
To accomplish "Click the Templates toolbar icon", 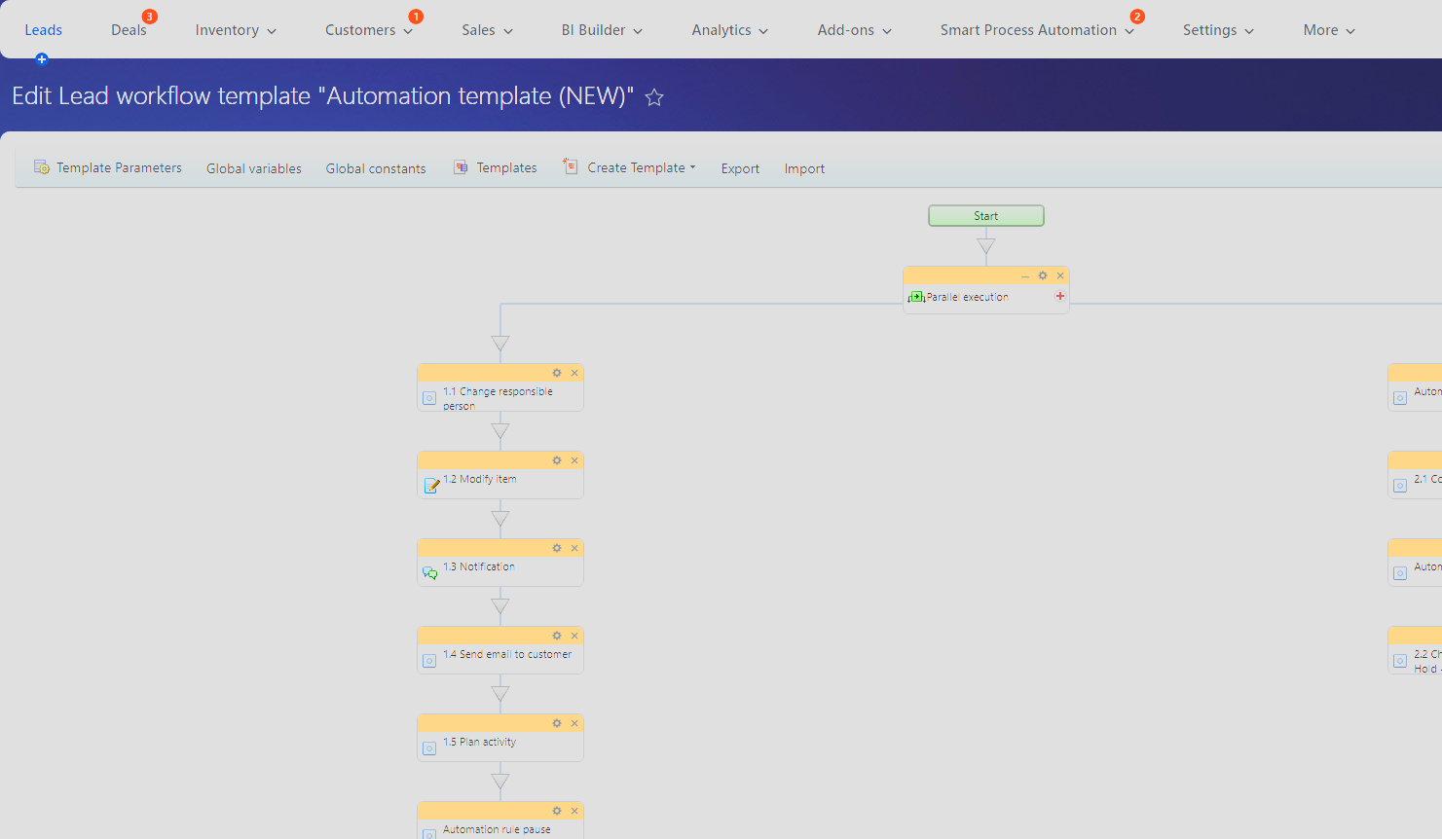I will click(460, 166).
